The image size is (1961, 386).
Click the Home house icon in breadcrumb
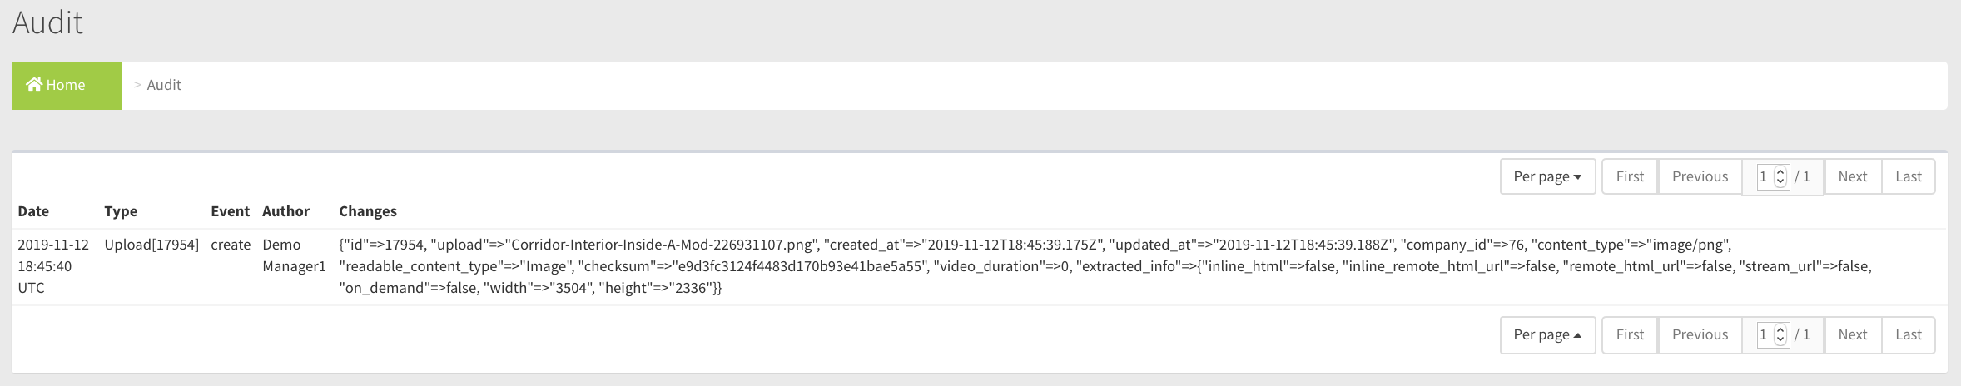(34, 85)
